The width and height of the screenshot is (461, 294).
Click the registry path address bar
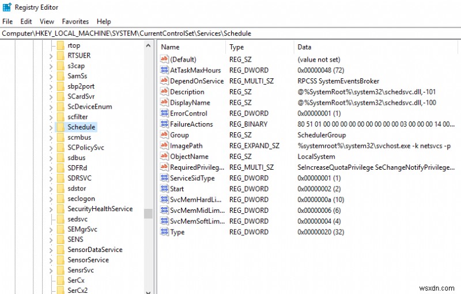coord(231,33)
